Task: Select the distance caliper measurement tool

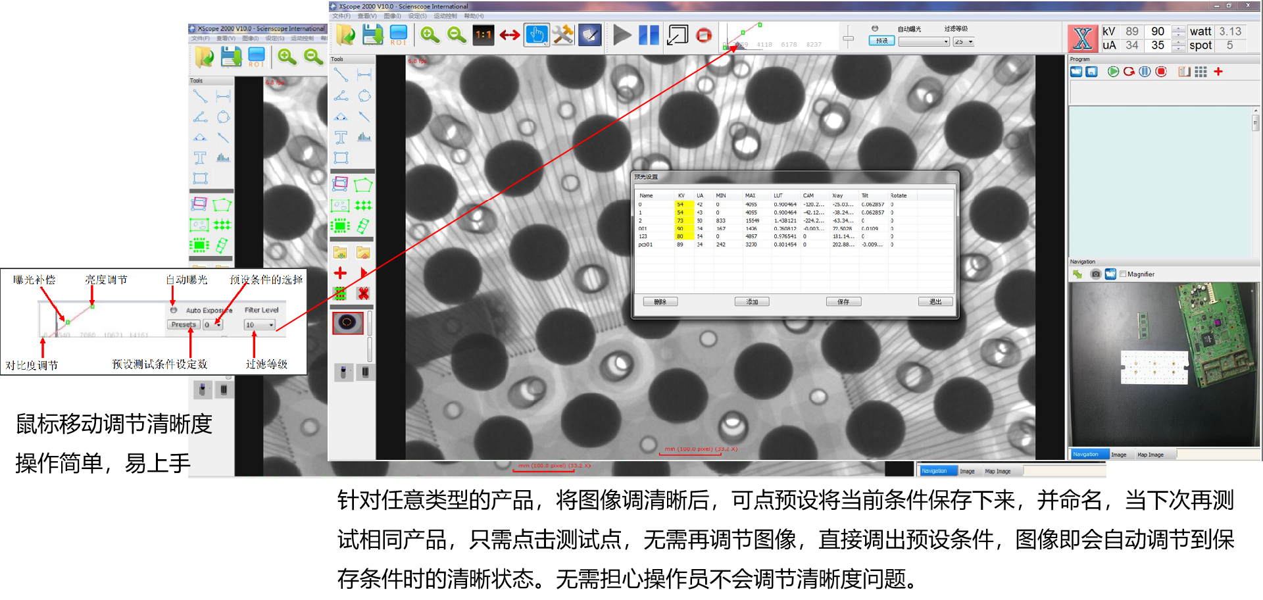Action: pos(364,74)
